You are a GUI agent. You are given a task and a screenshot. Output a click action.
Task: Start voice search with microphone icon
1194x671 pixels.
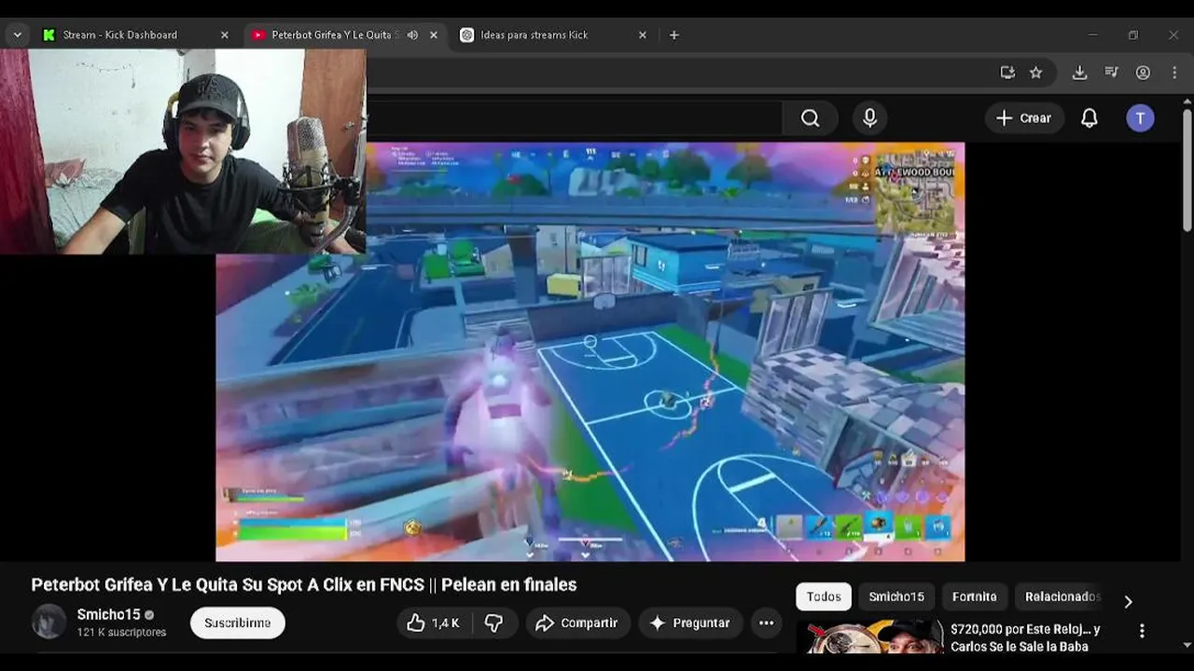pos(869,117)
